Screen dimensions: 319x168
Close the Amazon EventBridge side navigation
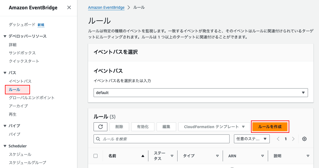69,7
